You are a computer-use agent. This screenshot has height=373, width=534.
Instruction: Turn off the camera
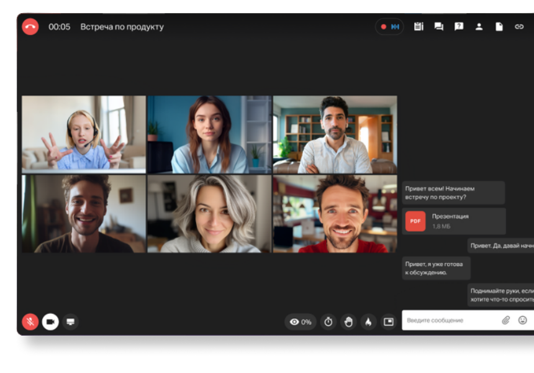(50, 321)
